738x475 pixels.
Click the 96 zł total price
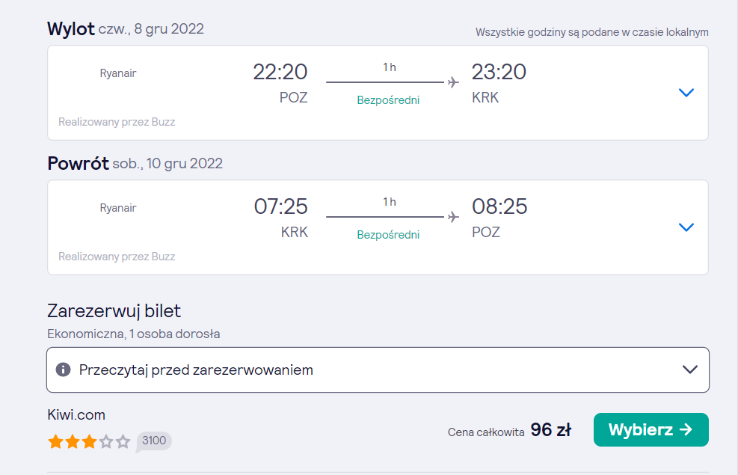(x=550, y=430)
